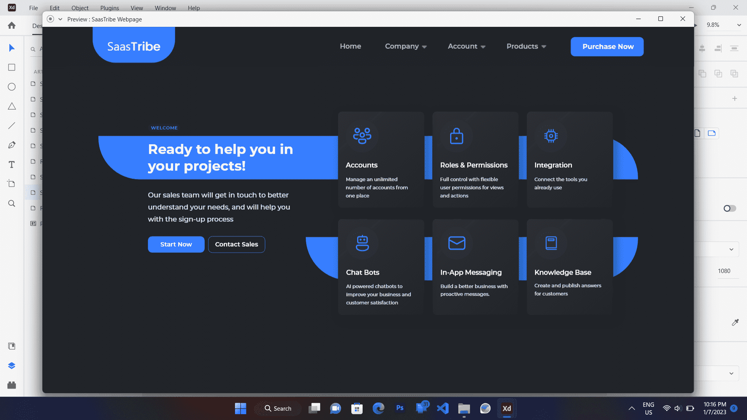
Task: Show hidden system tray icons
Action: coord(632,408)
